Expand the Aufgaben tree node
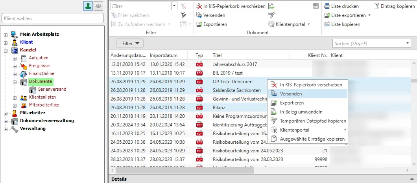The image size is (417, 183). pos(15,58)
